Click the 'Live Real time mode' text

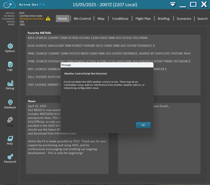pos(31,16)
